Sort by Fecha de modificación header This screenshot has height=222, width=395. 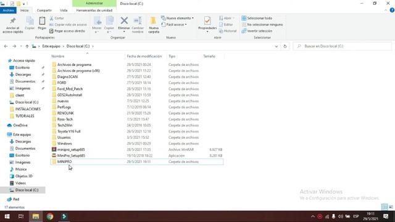pyautogui.click(x=144, y=56)
